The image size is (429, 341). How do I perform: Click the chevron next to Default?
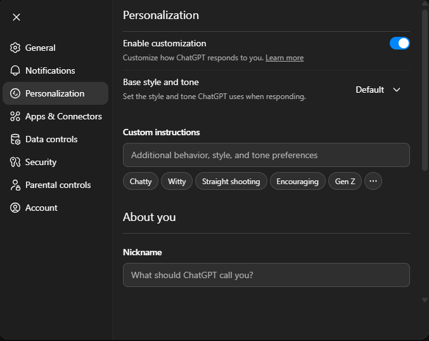click(x=397, y=90)
